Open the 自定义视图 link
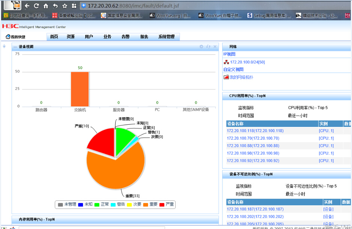Screen dimensions: 352x229 click(x=233, y=69)
